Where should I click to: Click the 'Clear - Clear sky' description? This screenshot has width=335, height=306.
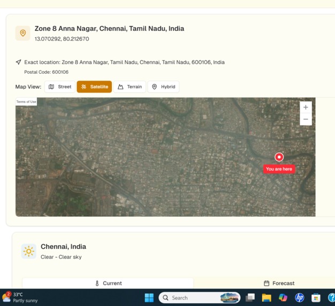(61, 257)
